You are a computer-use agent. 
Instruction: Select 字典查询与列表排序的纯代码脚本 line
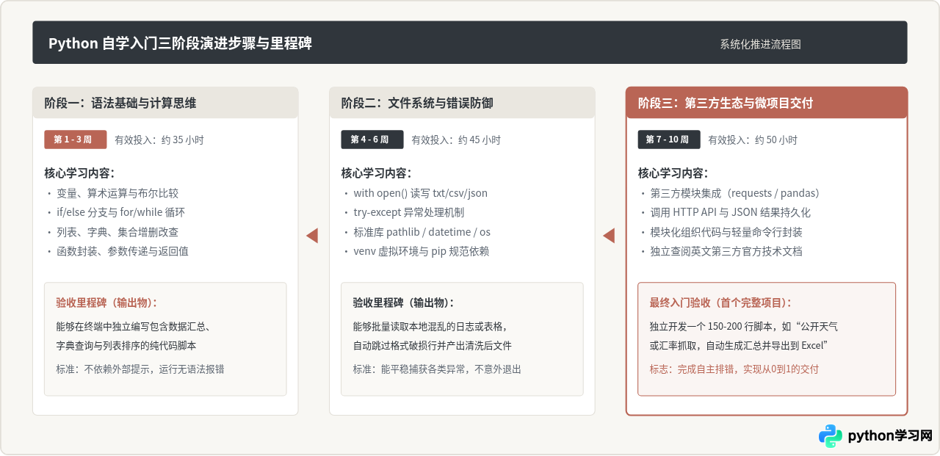[126, 345]
